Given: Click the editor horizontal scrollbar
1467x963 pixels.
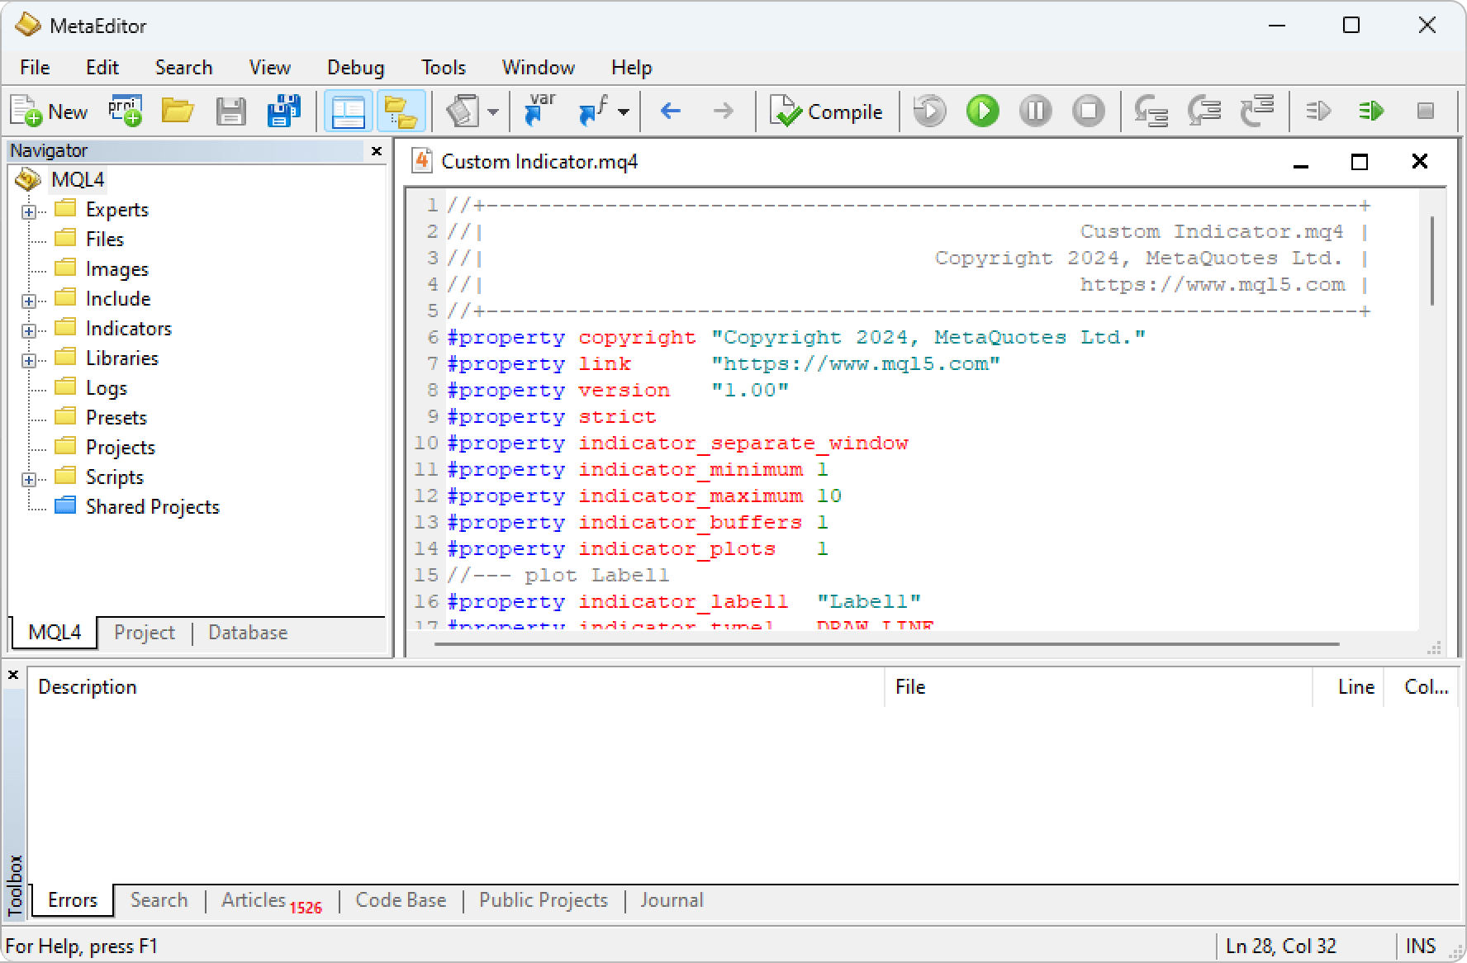Looking at the screenshot, I should pyautogui.click(x=886, y=643).
